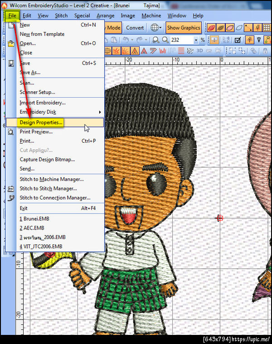Click the Open folder icon

11,44
